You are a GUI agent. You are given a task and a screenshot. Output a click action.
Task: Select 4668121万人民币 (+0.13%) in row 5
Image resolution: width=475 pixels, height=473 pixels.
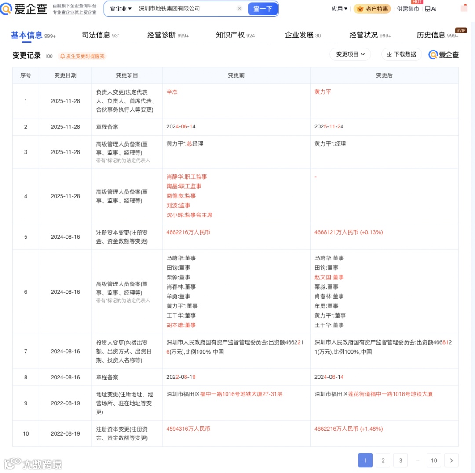click(x=348, y=232)
